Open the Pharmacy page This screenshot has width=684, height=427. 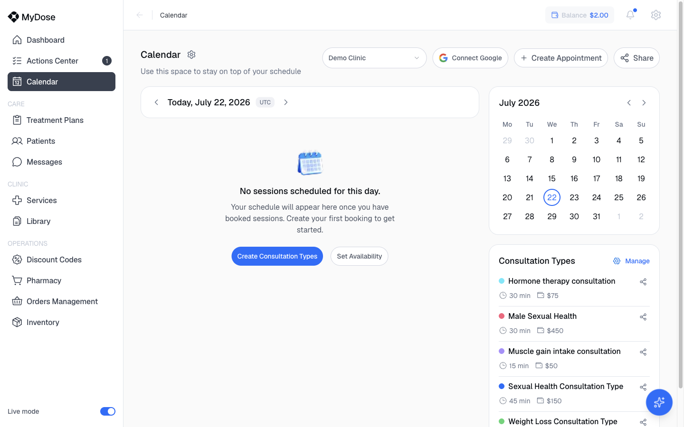click(61, 280)
